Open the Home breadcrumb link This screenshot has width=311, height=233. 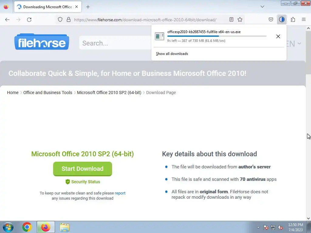[13, 93]
